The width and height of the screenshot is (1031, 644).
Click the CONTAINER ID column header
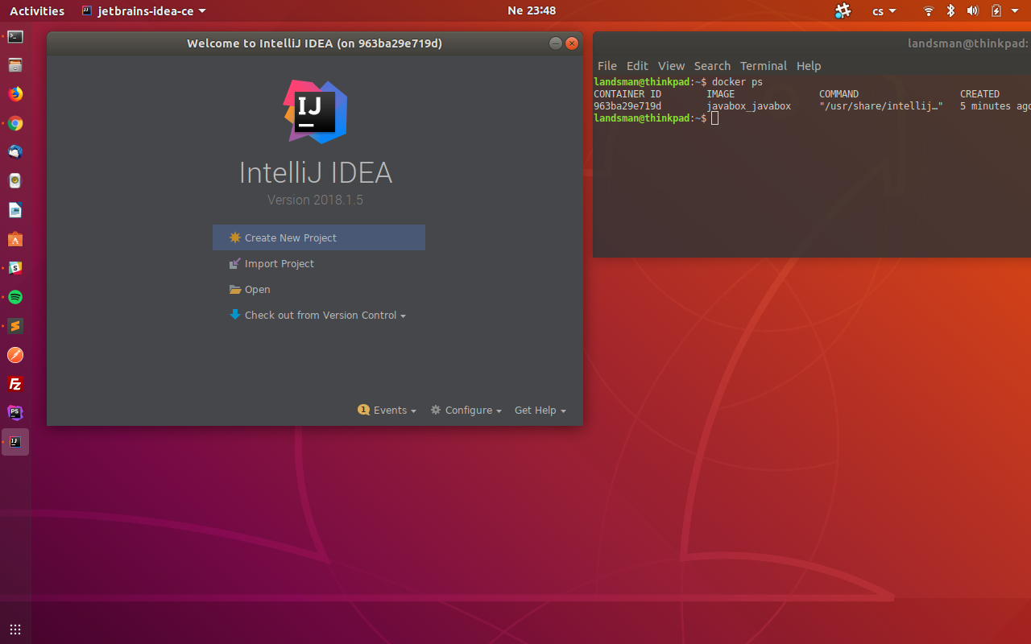click(627, 94)
